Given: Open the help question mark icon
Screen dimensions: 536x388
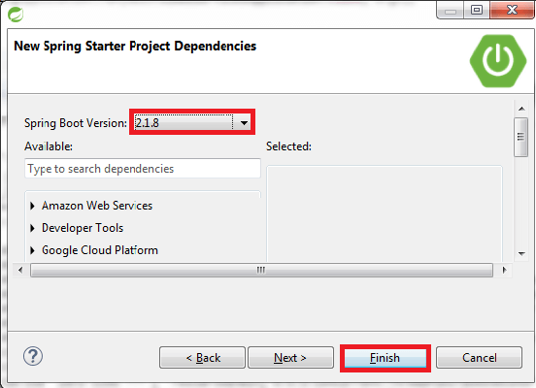Looking at the screenshot, I should point(33,357).
